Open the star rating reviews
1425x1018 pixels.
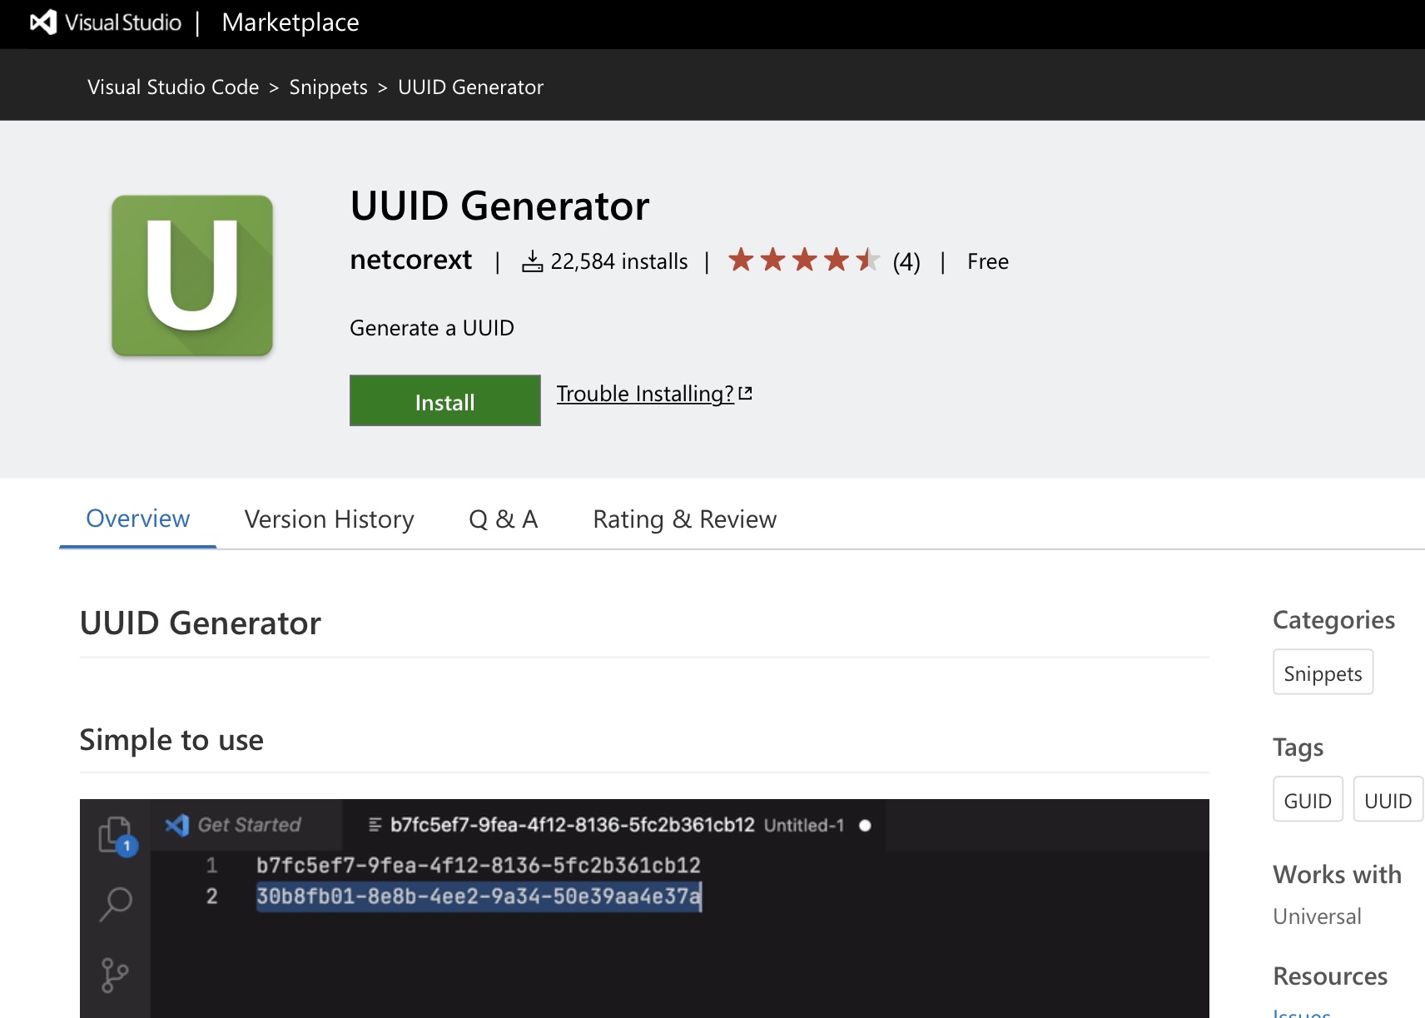tap(804, 261)
